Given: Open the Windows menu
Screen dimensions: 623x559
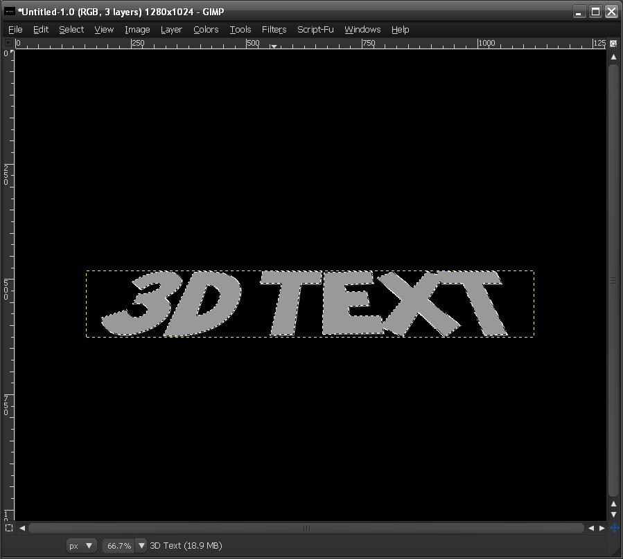Looking at the screenshot, I should click(x=362, y=29).
